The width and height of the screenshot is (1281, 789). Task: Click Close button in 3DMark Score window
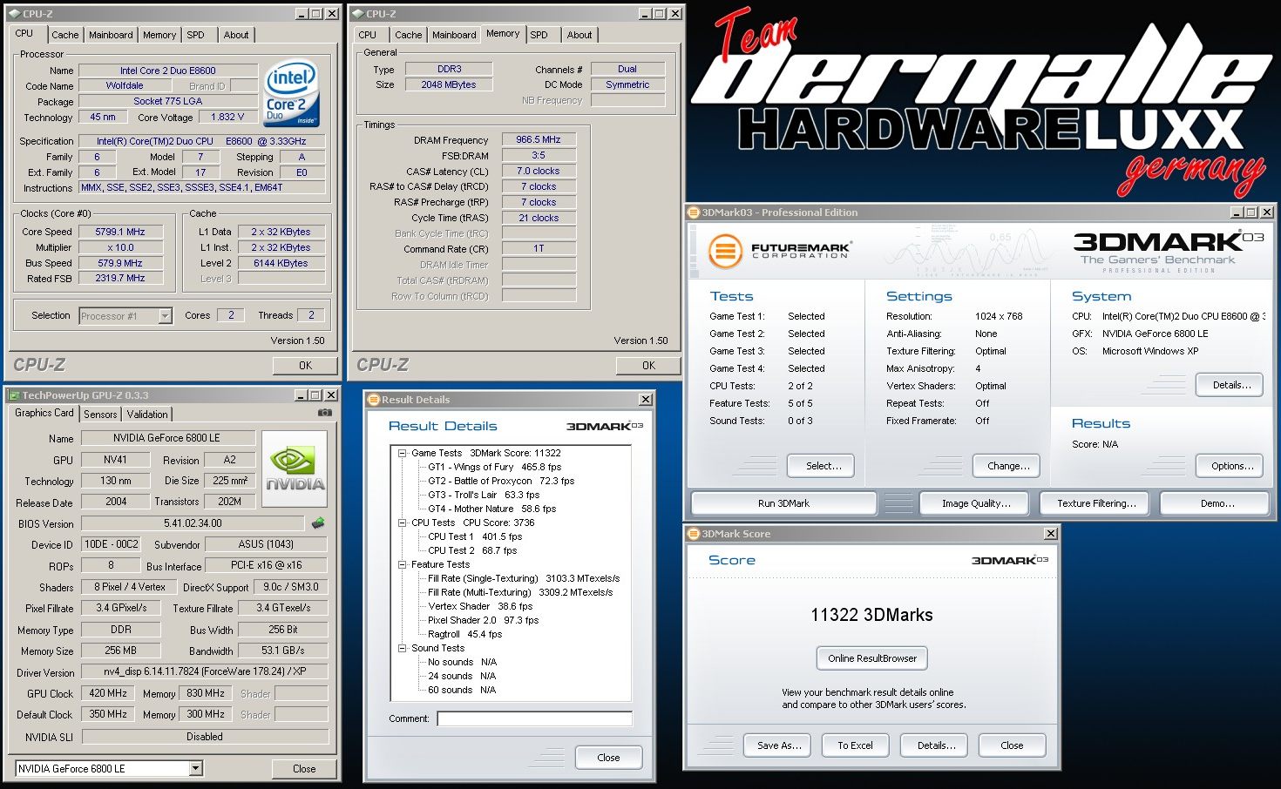[1012, 745]
